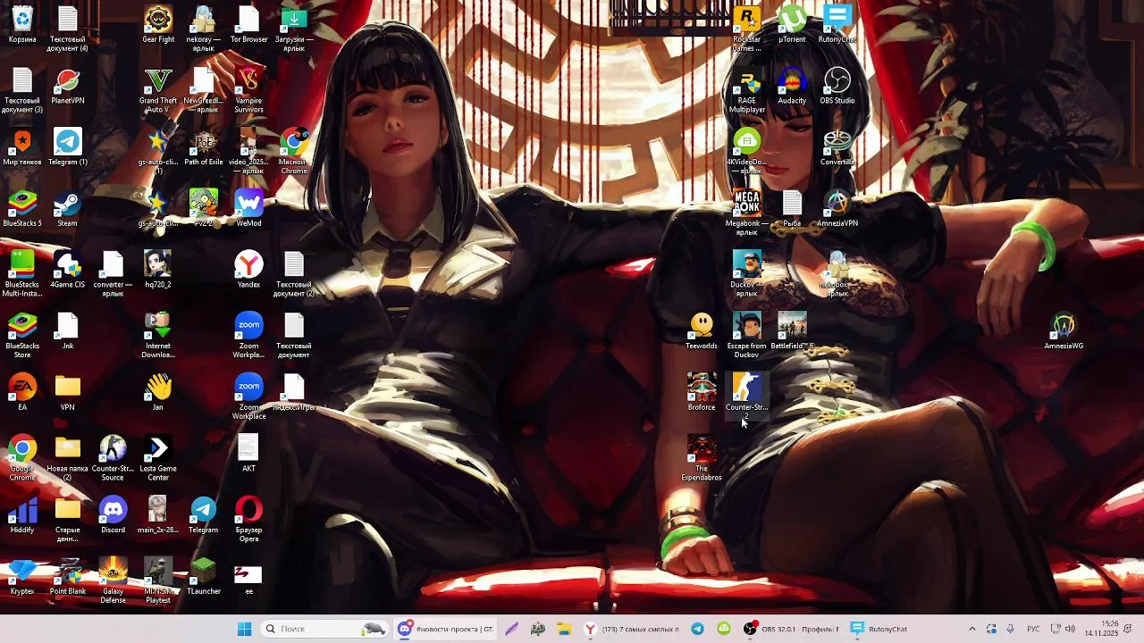The height and width of the screenshot is (643, 1144).
Task: Open Escape from Duckov icon
Action: click(747, 336)
